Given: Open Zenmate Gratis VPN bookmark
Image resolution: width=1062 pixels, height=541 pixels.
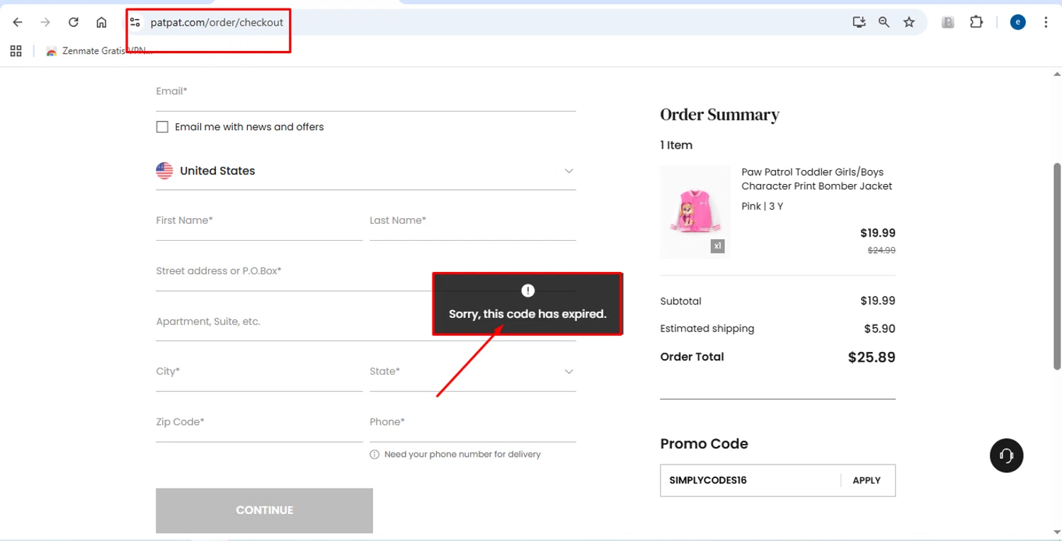Looking at the screenshot, I should point(98,51).
